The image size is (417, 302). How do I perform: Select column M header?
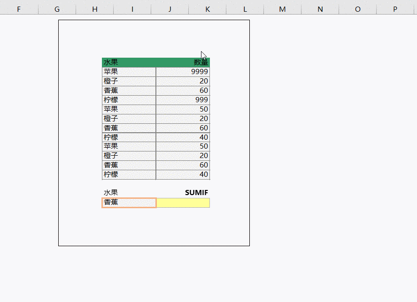click(x=282, y=9)
